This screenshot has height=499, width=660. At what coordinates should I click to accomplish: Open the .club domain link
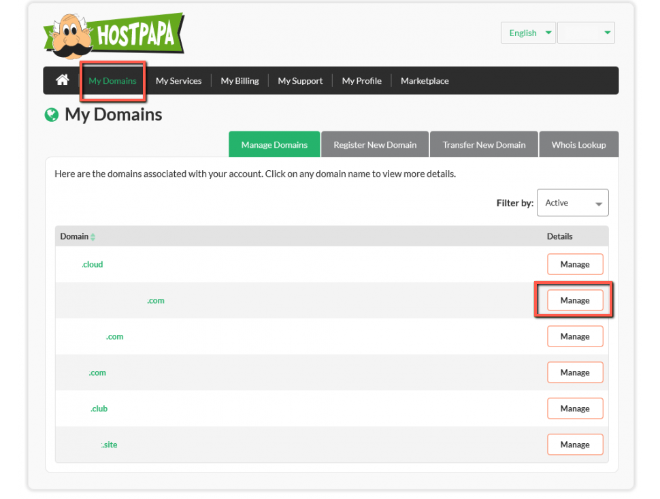99,408
